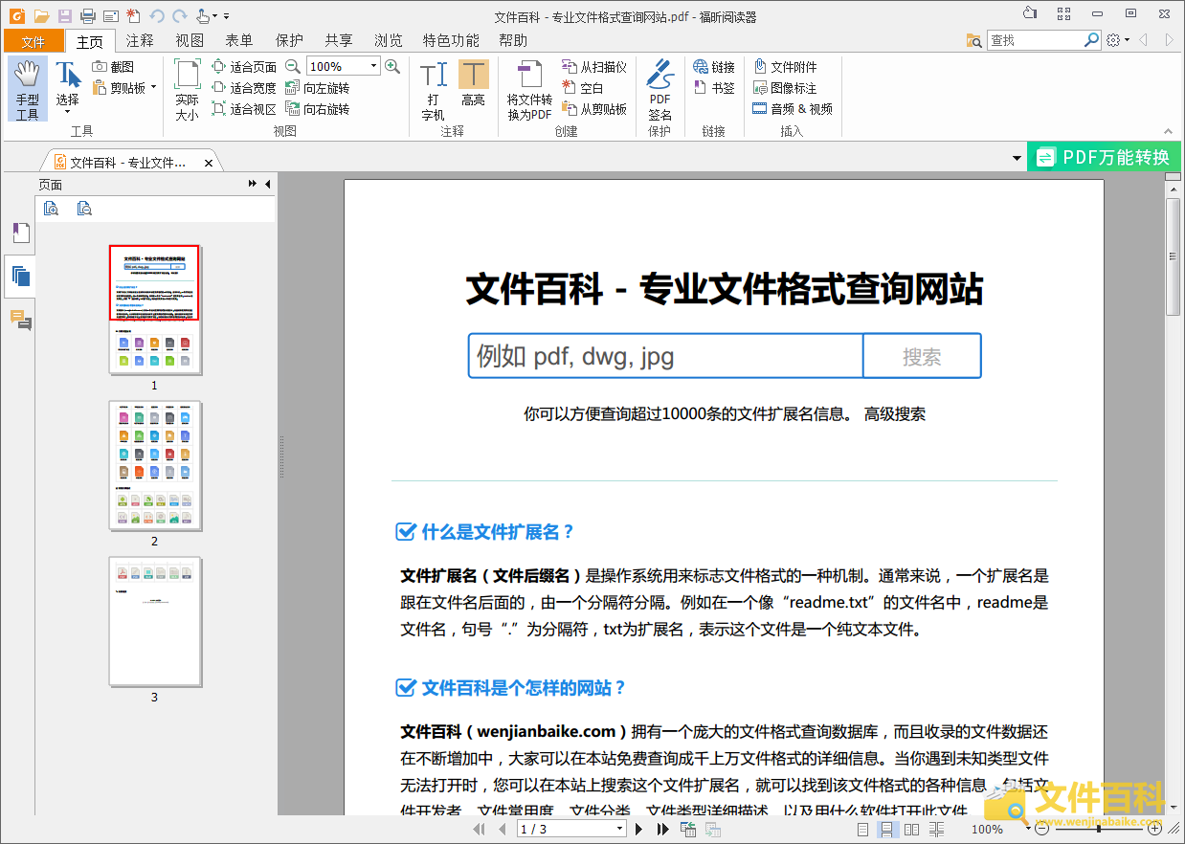
Task: Expand the Customize Quick Access Toolbar arrow
Action: click(227, 16)
